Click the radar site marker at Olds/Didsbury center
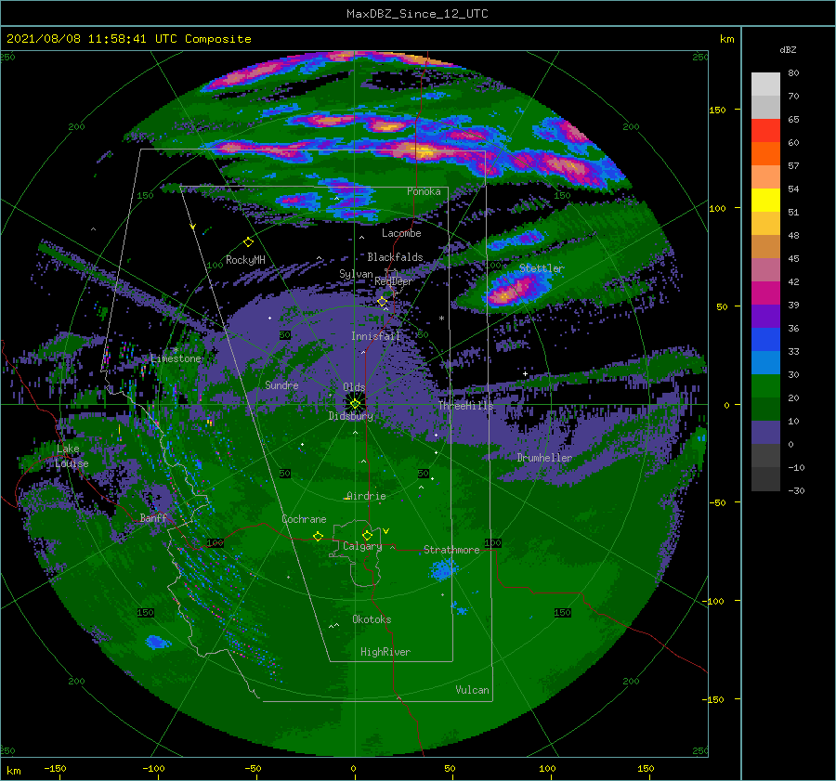This screenshot has width=836, height=781. tap(355, 404)
